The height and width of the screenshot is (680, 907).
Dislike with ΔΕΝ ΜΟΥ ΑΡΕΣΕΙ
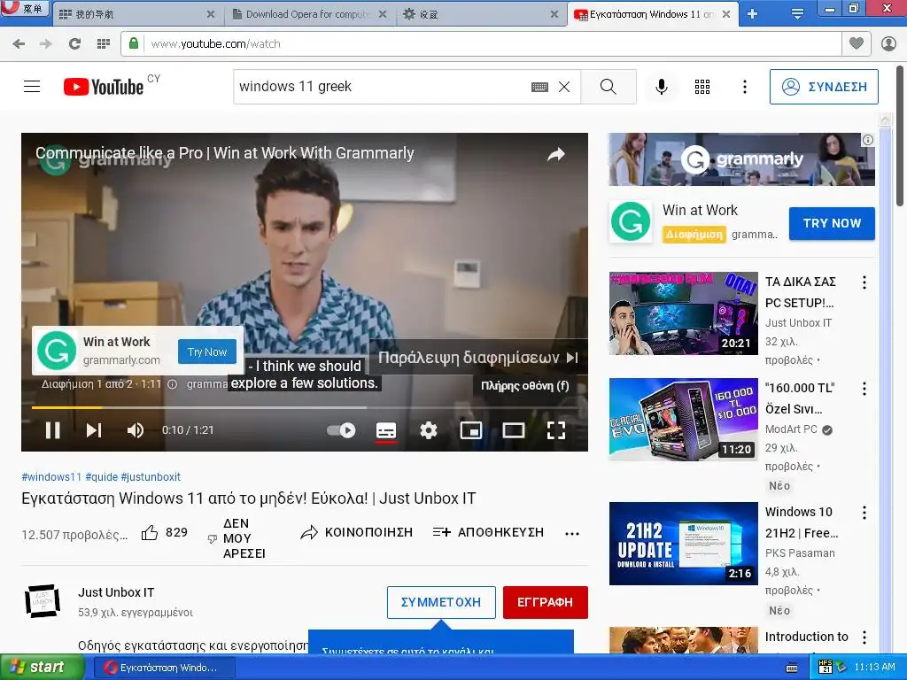tap(236, 538)
